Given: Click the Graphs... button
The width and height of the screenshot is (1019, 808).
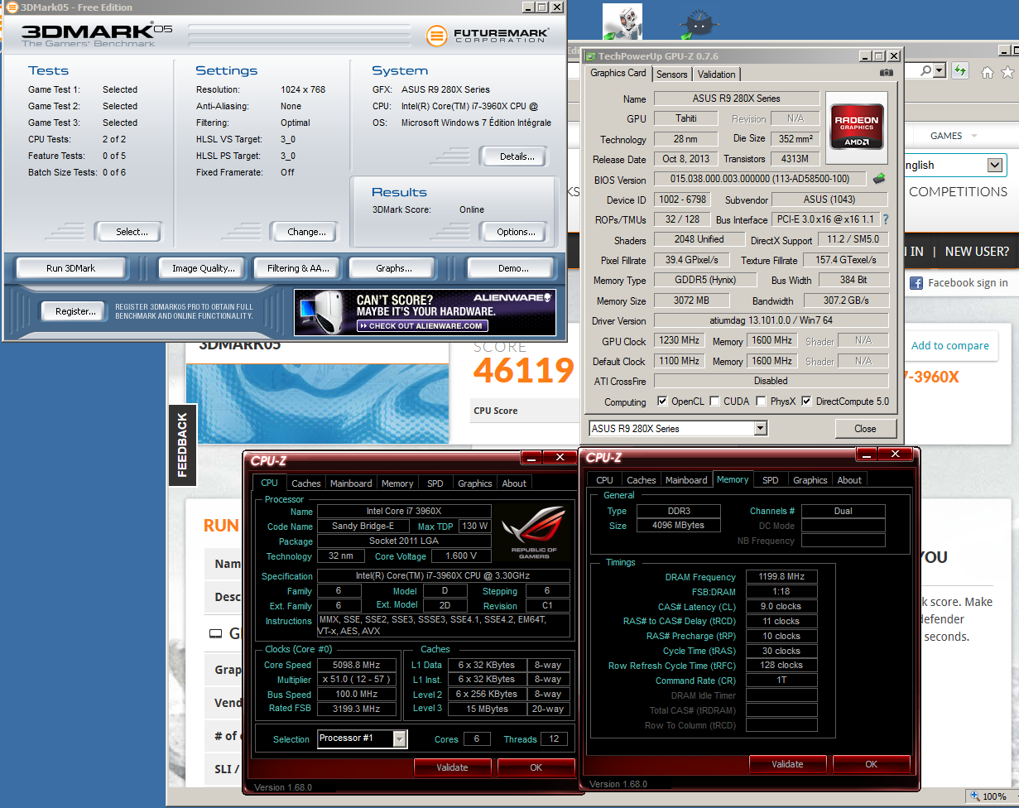Looking at the screenshot, I should [393, 268].
